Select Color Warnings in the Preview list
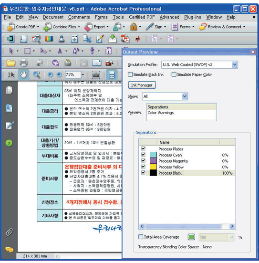259x263 pixels. coord(181,113)
